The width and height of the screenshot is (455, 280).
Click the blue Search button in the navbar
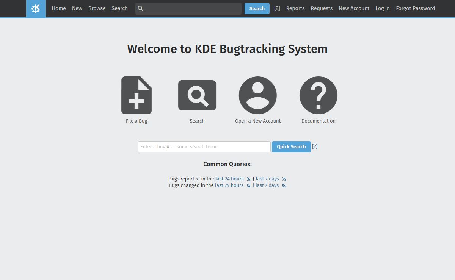click(x=257, y=9)
